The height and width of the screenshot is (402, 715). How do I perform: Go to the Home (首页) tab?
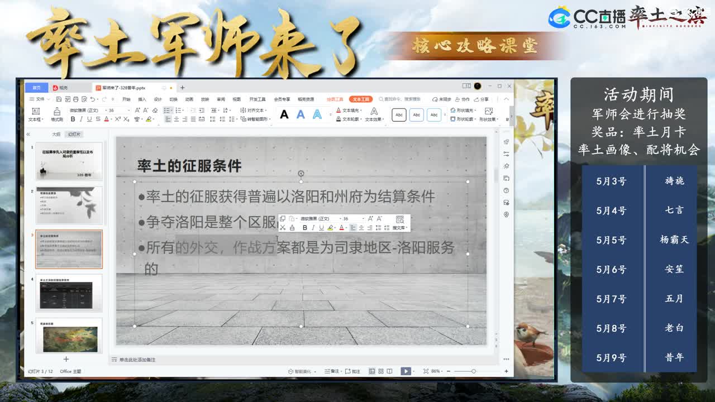36,88
